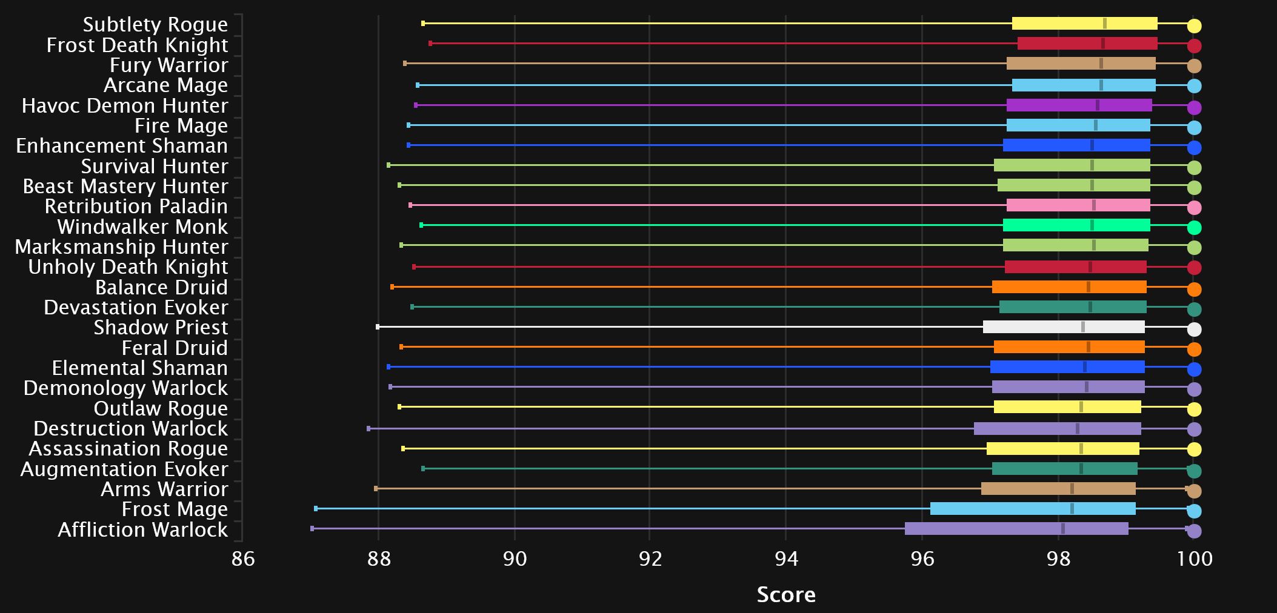Click the Havoc Demon Hunter purple box bar
This screenshot has height=613, width=1277.
1079,105
